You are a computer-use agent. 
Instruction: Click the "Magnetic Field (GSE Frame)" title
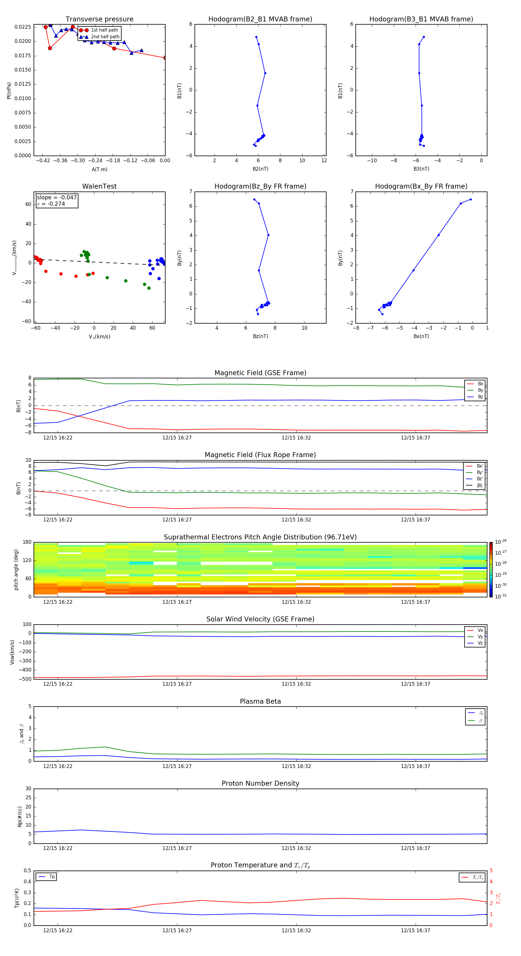pos(260,373)
